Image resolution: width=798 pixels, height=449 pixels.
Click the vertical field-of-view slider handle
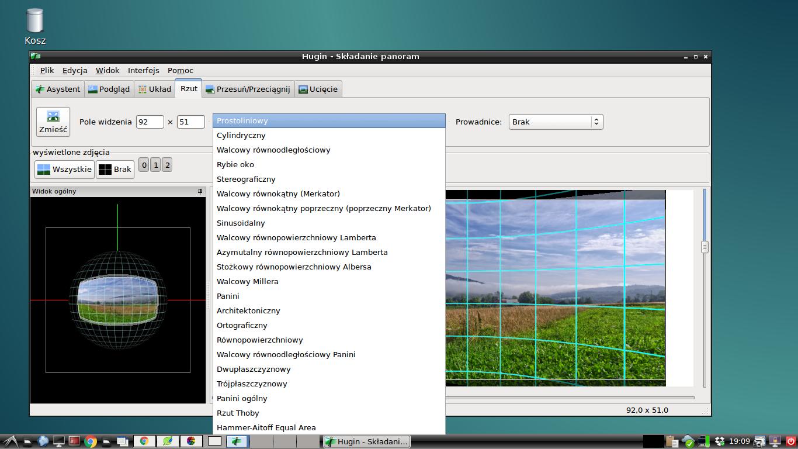(705, 247)
